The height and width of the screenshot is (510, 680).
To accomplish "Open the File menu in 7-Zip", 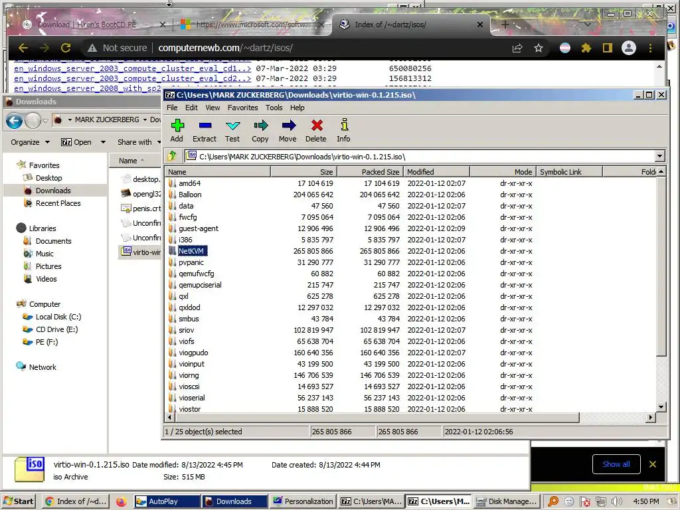I will pos(172,108).
